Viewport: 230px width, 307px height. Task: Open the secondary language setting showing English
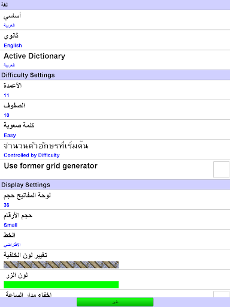[115, 40]
